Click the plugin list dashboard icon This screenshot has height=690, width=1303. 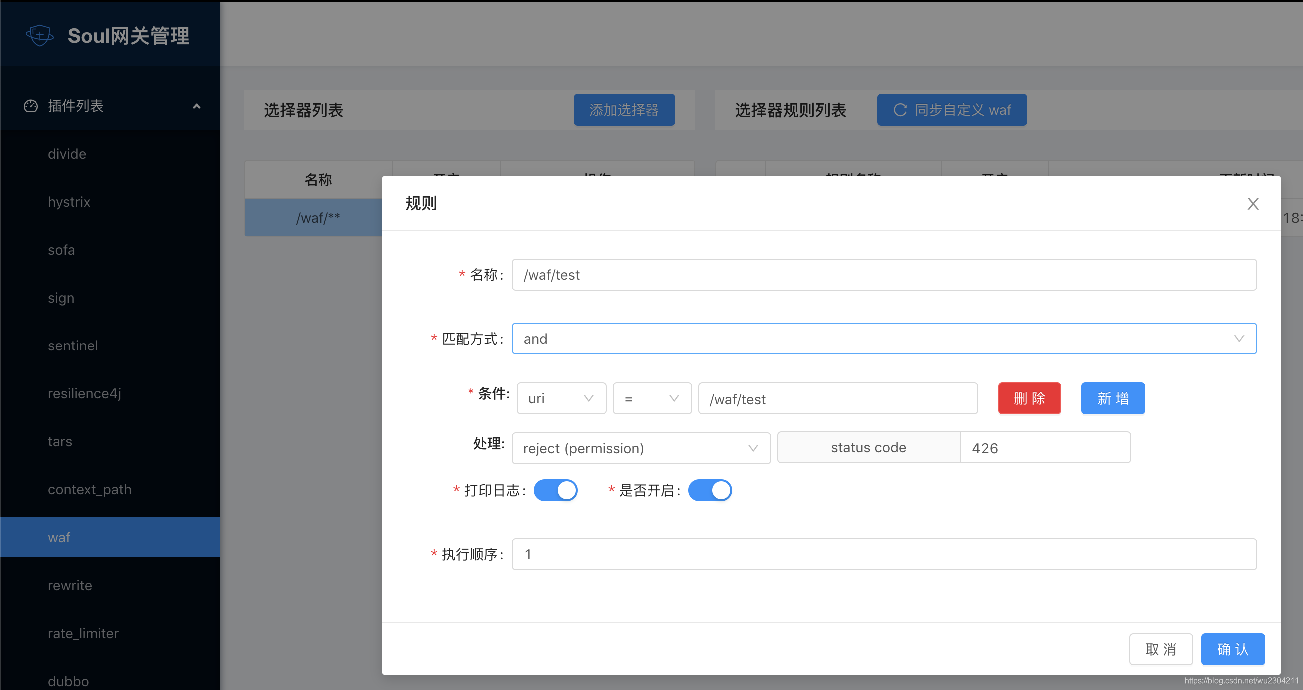[x=31, y=106]
